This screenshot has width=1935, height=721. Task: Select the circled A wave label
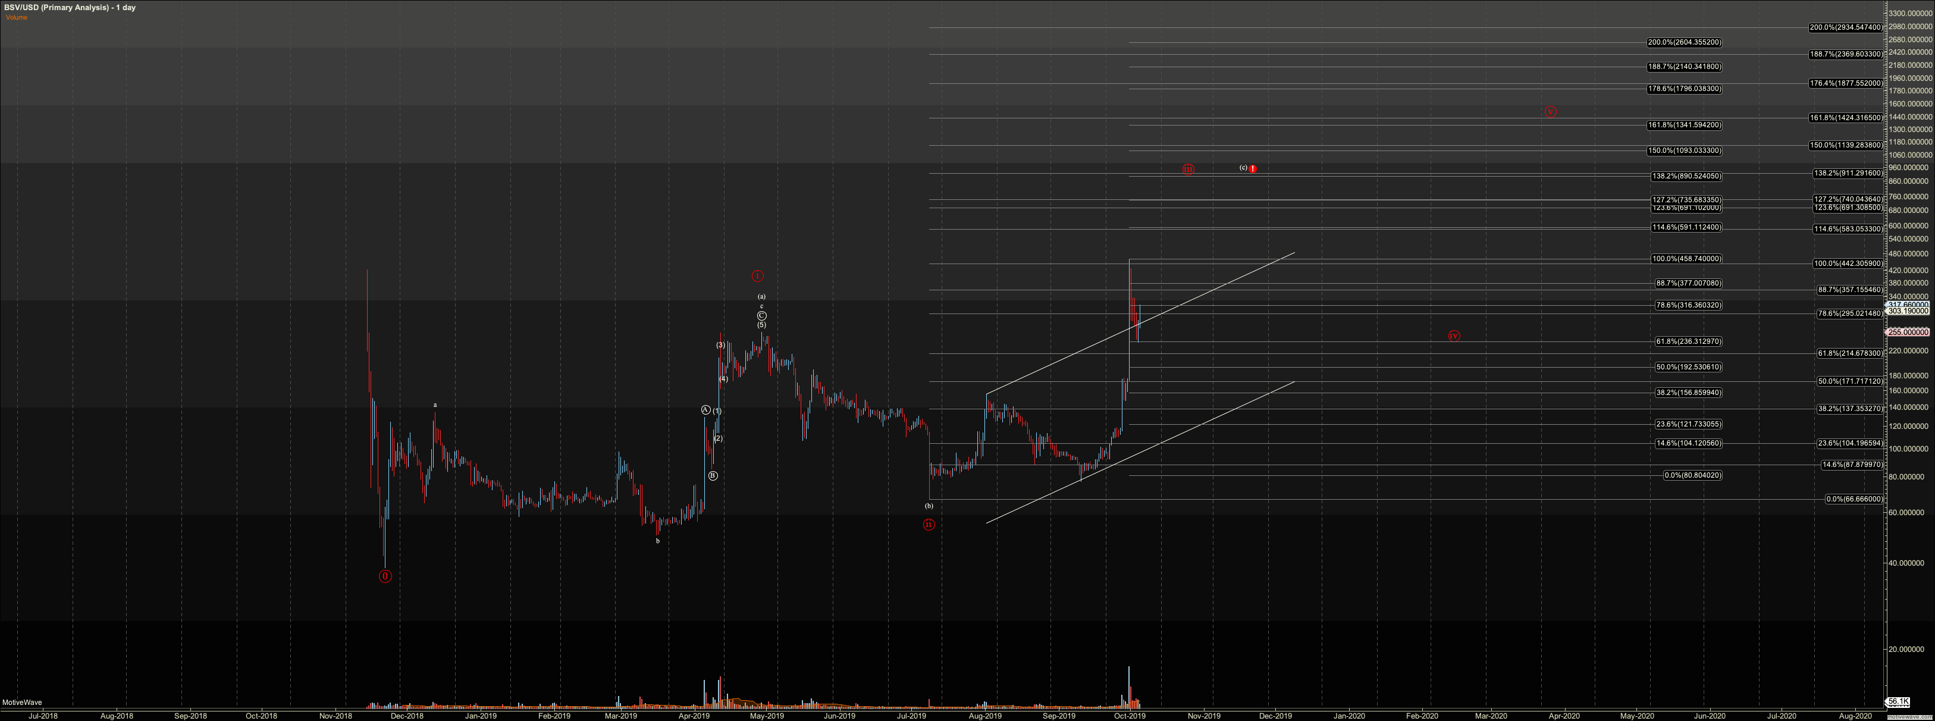click(x=705, y=409)
